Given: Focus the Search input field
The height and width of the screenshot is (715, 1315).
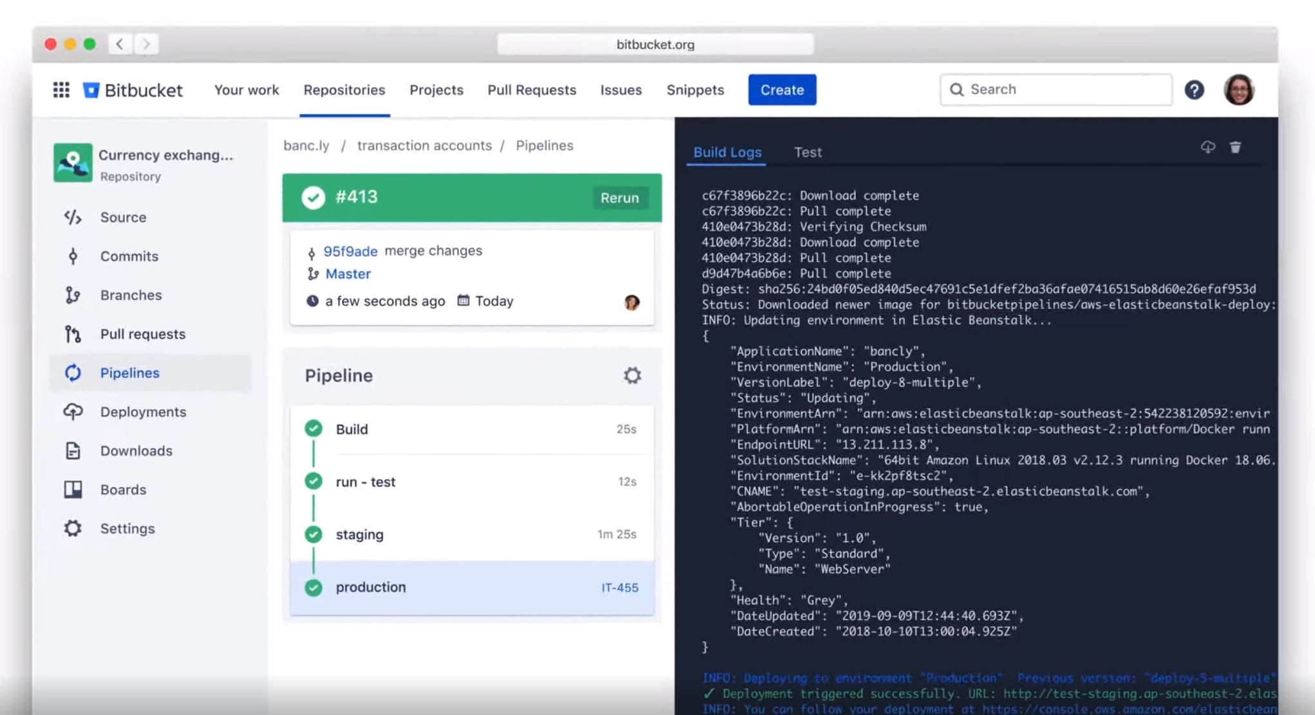Looking at the screenshot, I should 1055,89.
